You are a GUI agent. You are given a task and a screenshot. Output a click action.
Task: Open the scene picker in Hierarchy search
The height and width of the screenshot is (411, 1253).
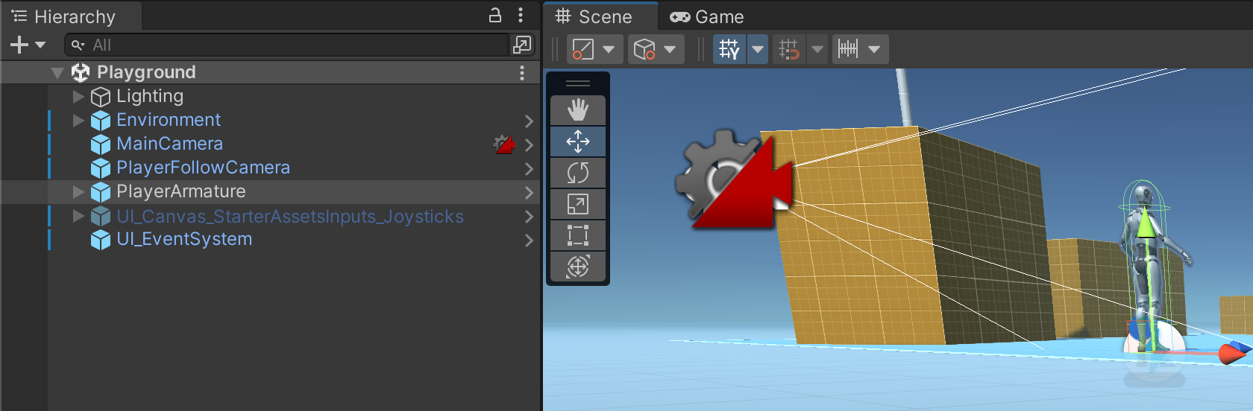coord(522,45)
